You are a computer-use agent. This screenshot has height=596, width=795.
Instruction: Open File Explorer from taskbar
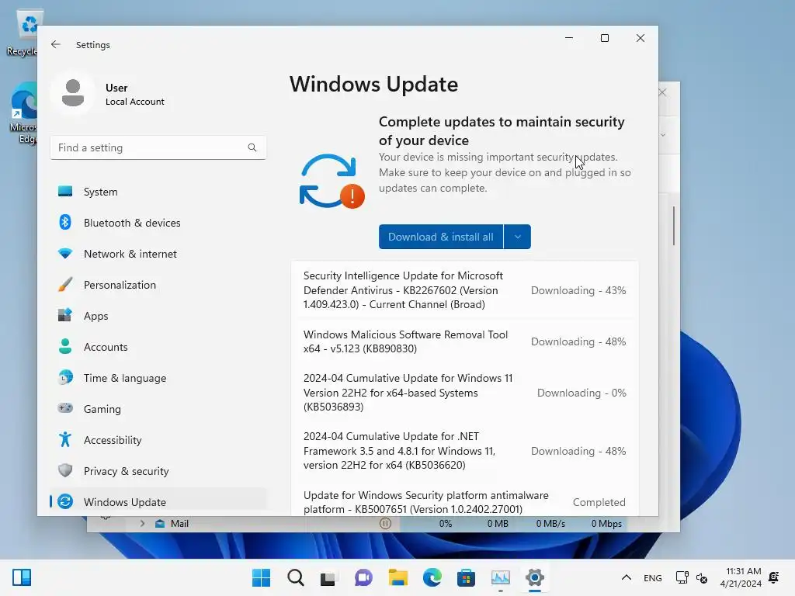(398, 577)
